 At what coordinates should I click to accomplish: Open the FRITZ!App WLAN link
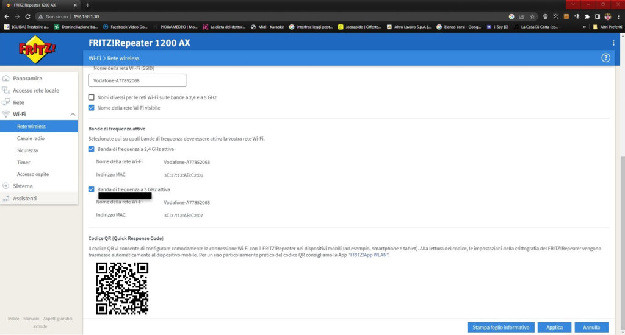click(368, 255)
